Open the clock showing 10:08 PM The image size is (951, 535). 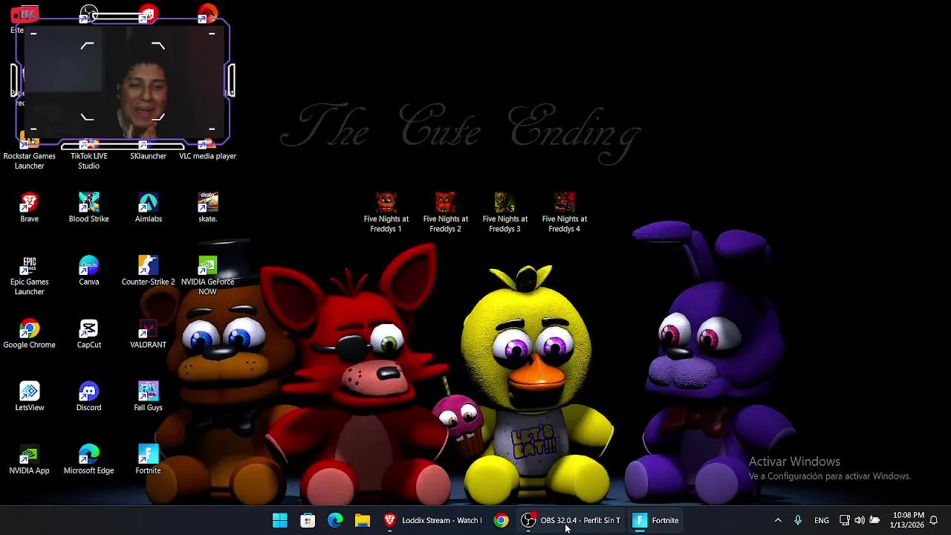point(907,520)
